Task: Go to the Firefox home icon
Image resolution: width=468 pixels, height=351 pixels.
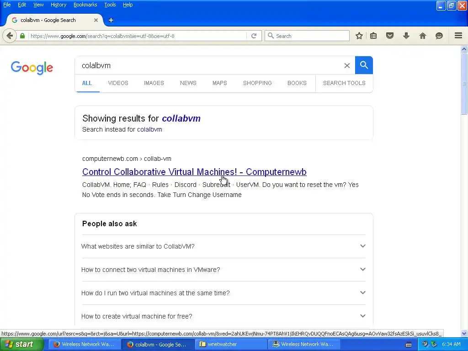Action: [x=423, y=36]
